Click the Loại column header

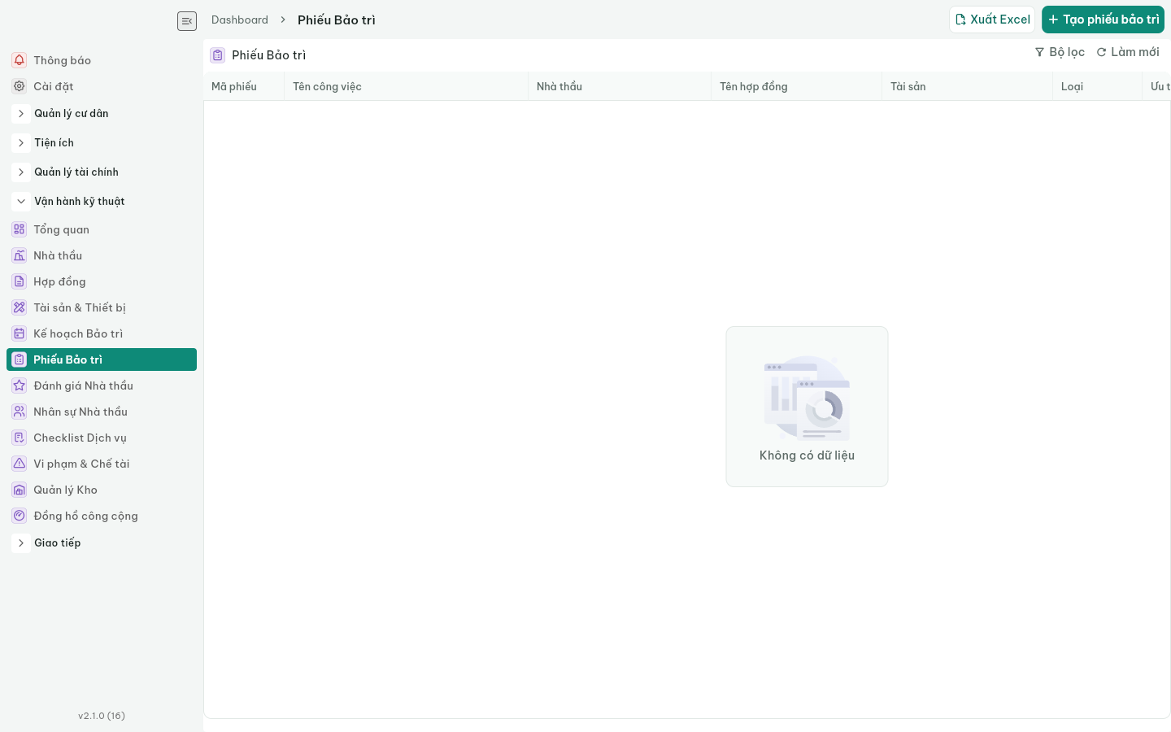pos(1098,86)
